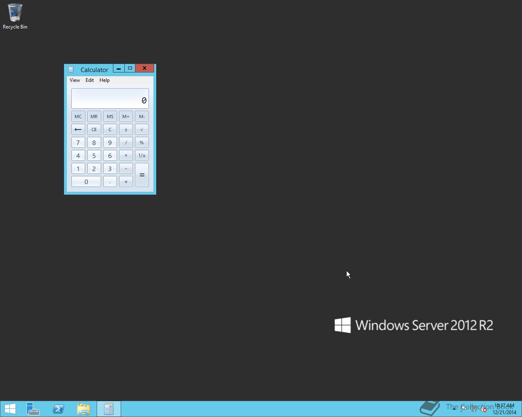Click the number 9 key

(110, 143)
